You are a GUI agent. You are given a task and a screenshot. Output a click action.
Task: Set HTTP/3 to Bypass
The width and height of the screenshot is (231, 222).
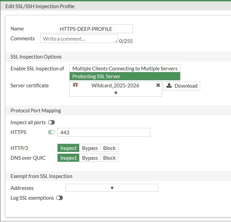point(90,148)
